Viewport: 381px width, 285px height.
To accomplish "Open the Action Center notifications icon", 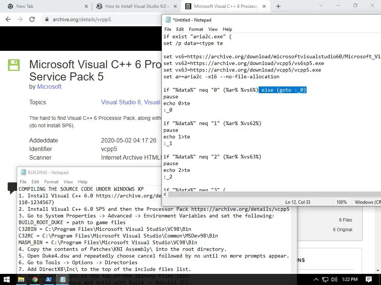I will pos(369,279).
